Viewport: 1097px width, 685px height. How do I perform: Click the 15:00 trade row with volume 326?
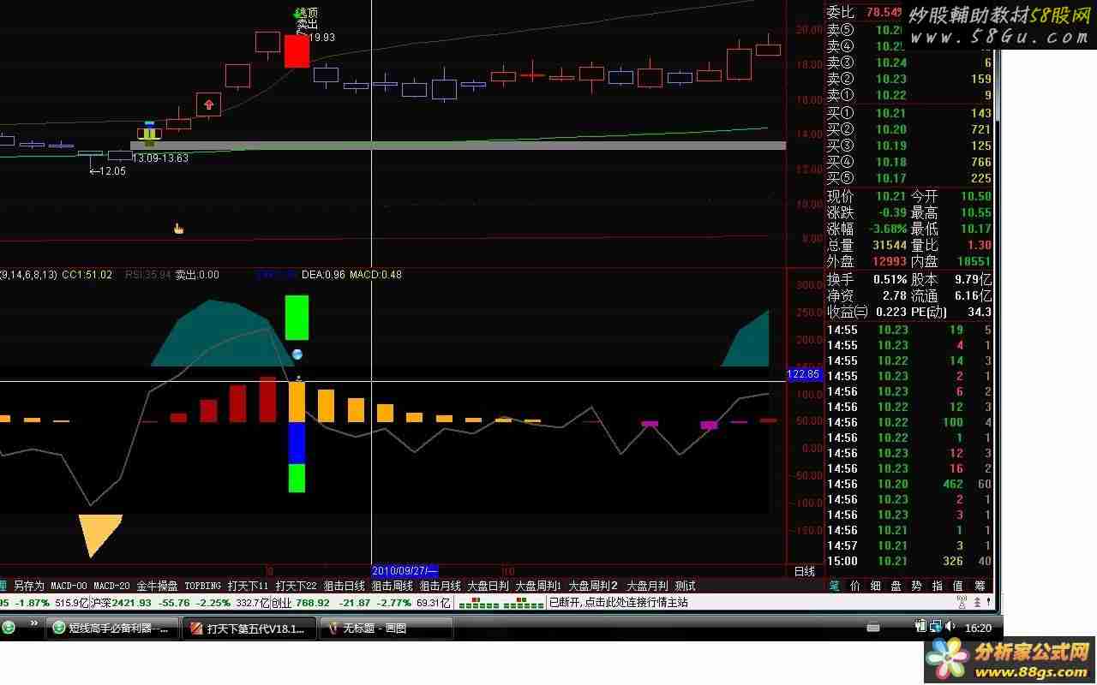coord(908,562)
